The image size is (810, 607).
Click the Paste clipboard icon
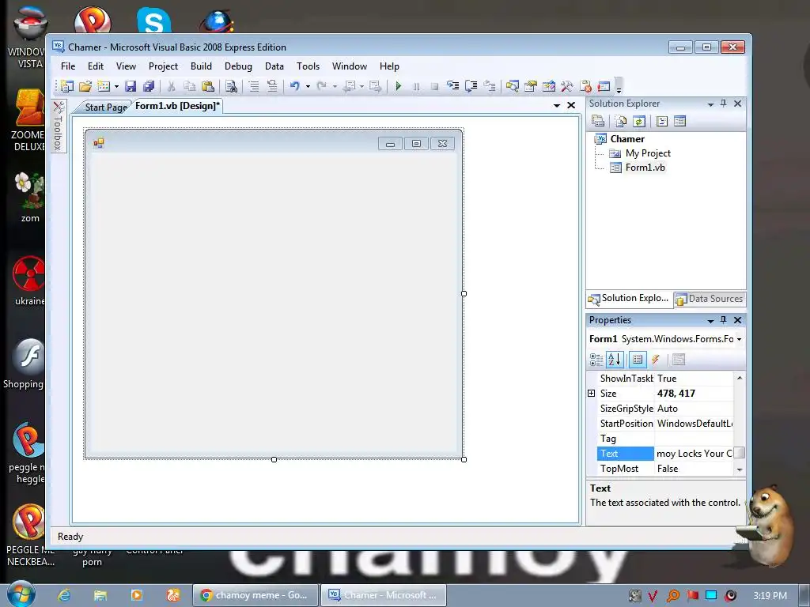coord(208,86)
